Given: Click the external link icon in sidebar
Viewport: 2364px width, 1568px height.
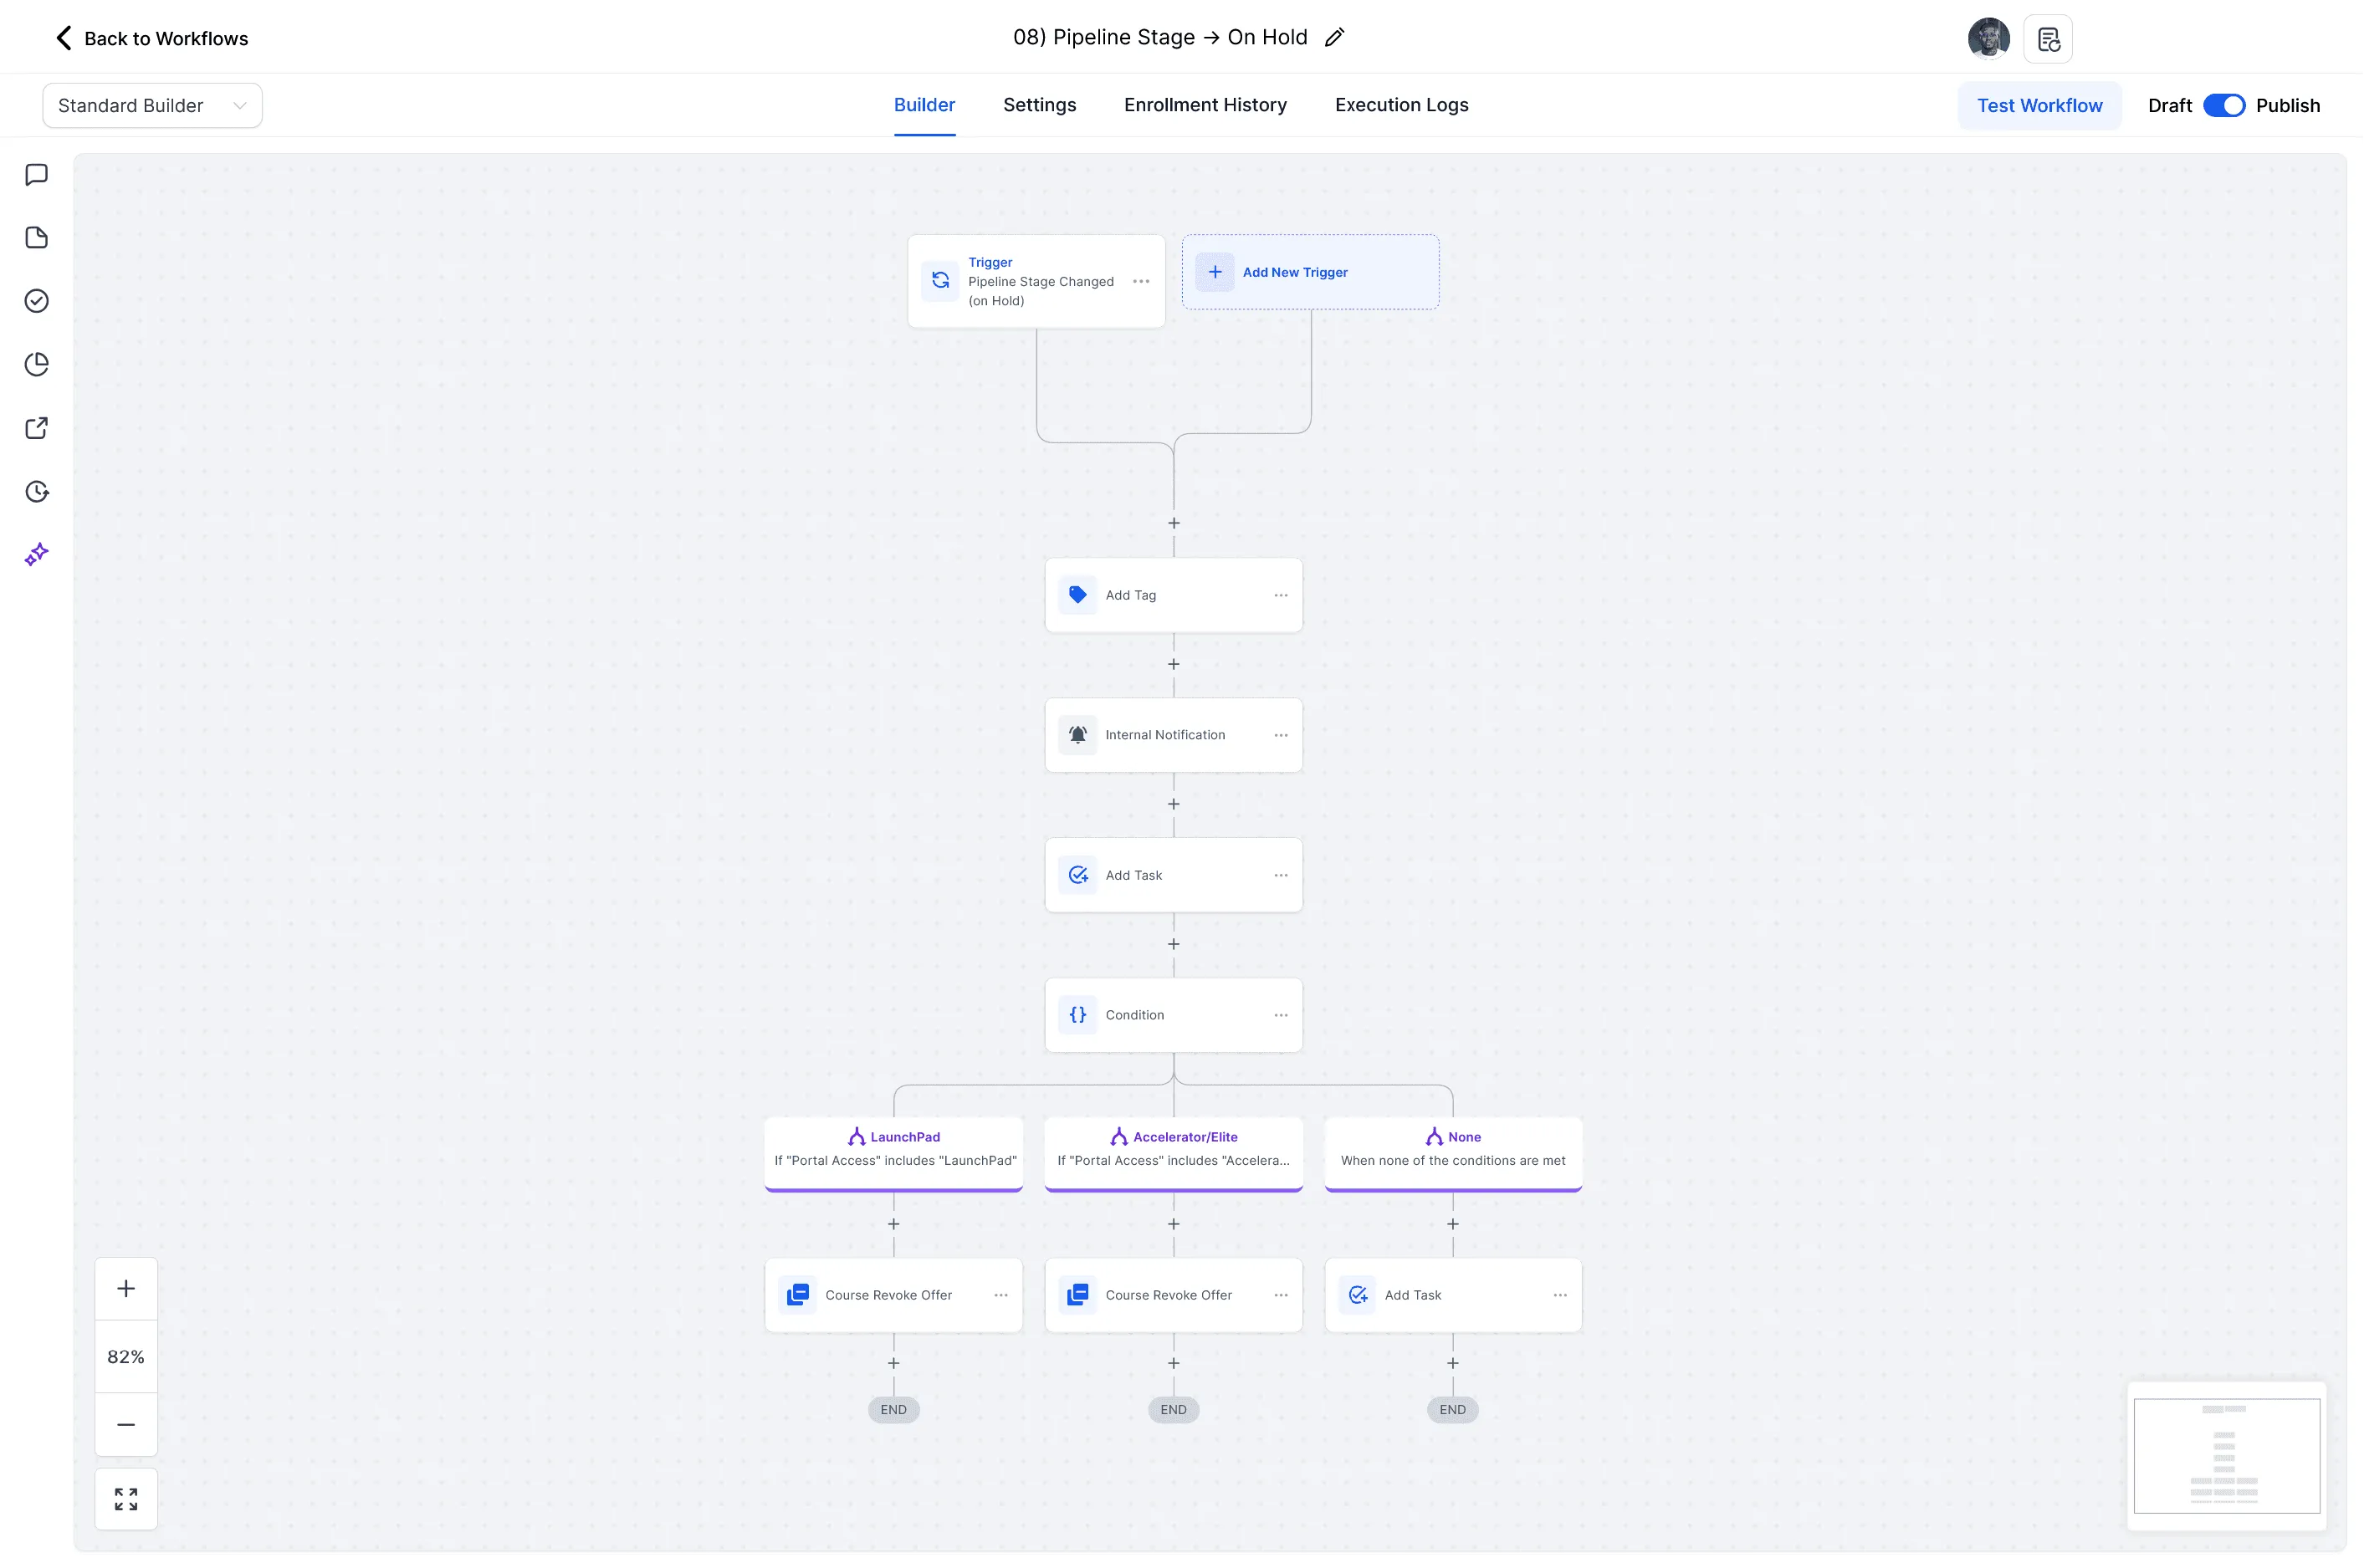Looking at the screenshot, I should click(x=37, y=428).
